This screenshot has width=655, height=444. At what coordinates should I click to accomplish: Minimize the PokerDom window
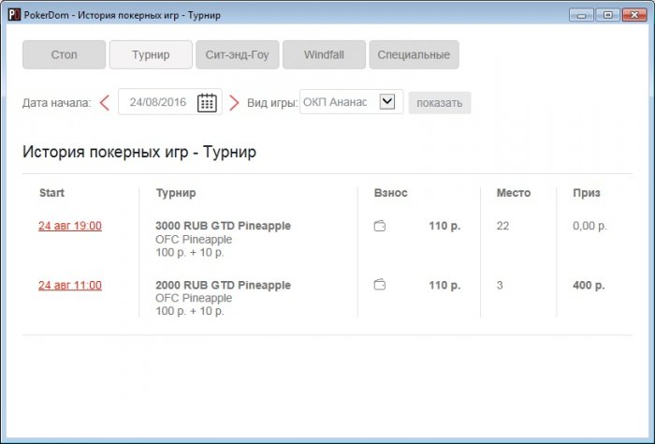[581, 15]
